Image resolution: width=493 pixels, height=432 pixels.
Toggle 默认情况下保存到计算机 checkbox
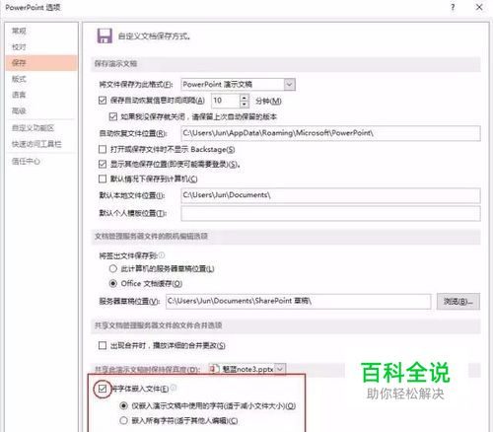pos(103,179)
